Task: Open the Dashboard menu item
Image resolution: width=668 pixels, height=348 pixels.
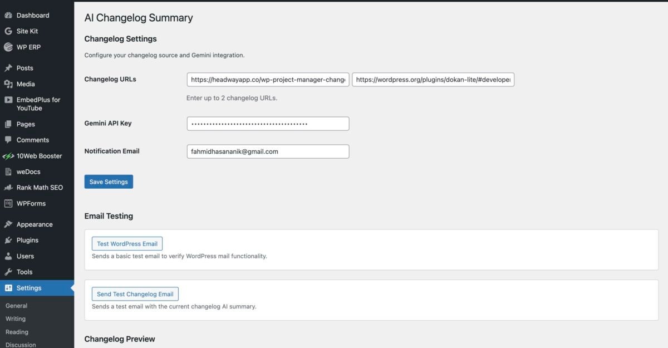Action: click(x=37, y=16)
